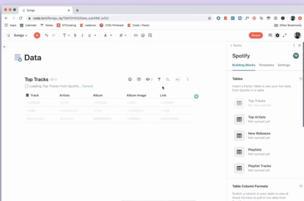Open the user avatar in Coda toolbar
304x201 pixels.
297,35
